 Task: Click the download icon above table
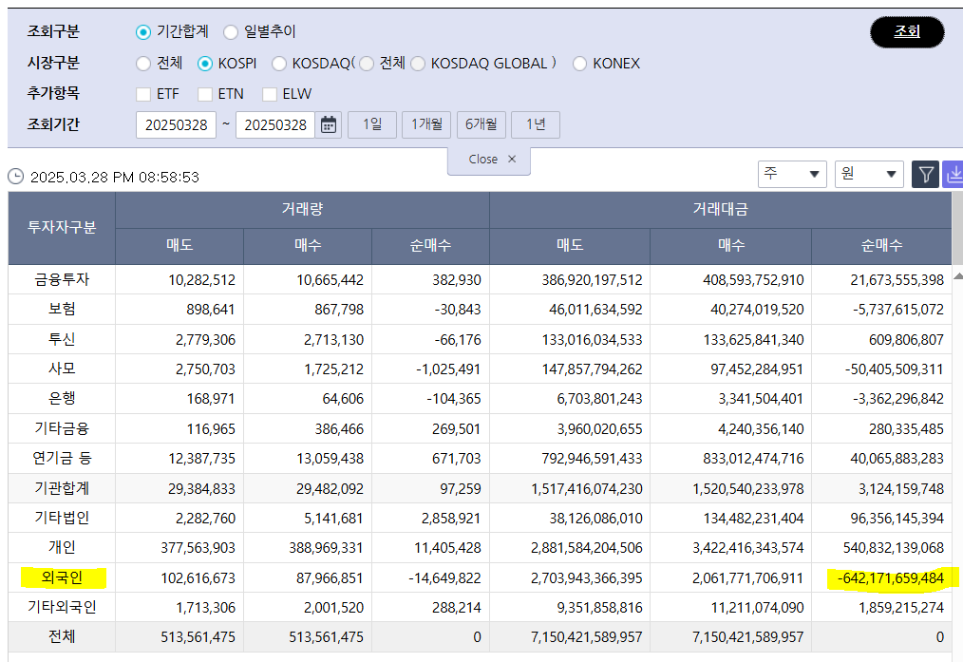coord(954,174)
